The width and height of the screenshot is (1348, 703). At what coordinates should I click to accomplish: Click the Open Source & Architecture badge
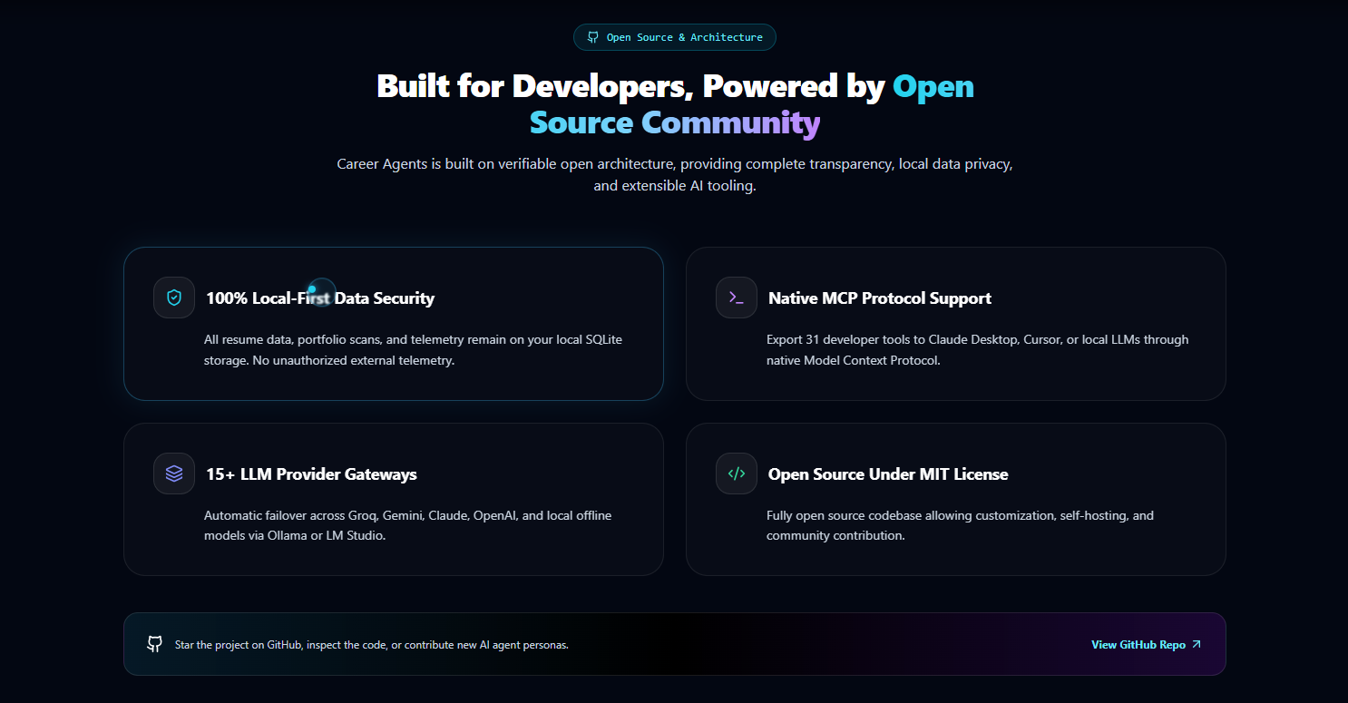(x=675, y=37)
